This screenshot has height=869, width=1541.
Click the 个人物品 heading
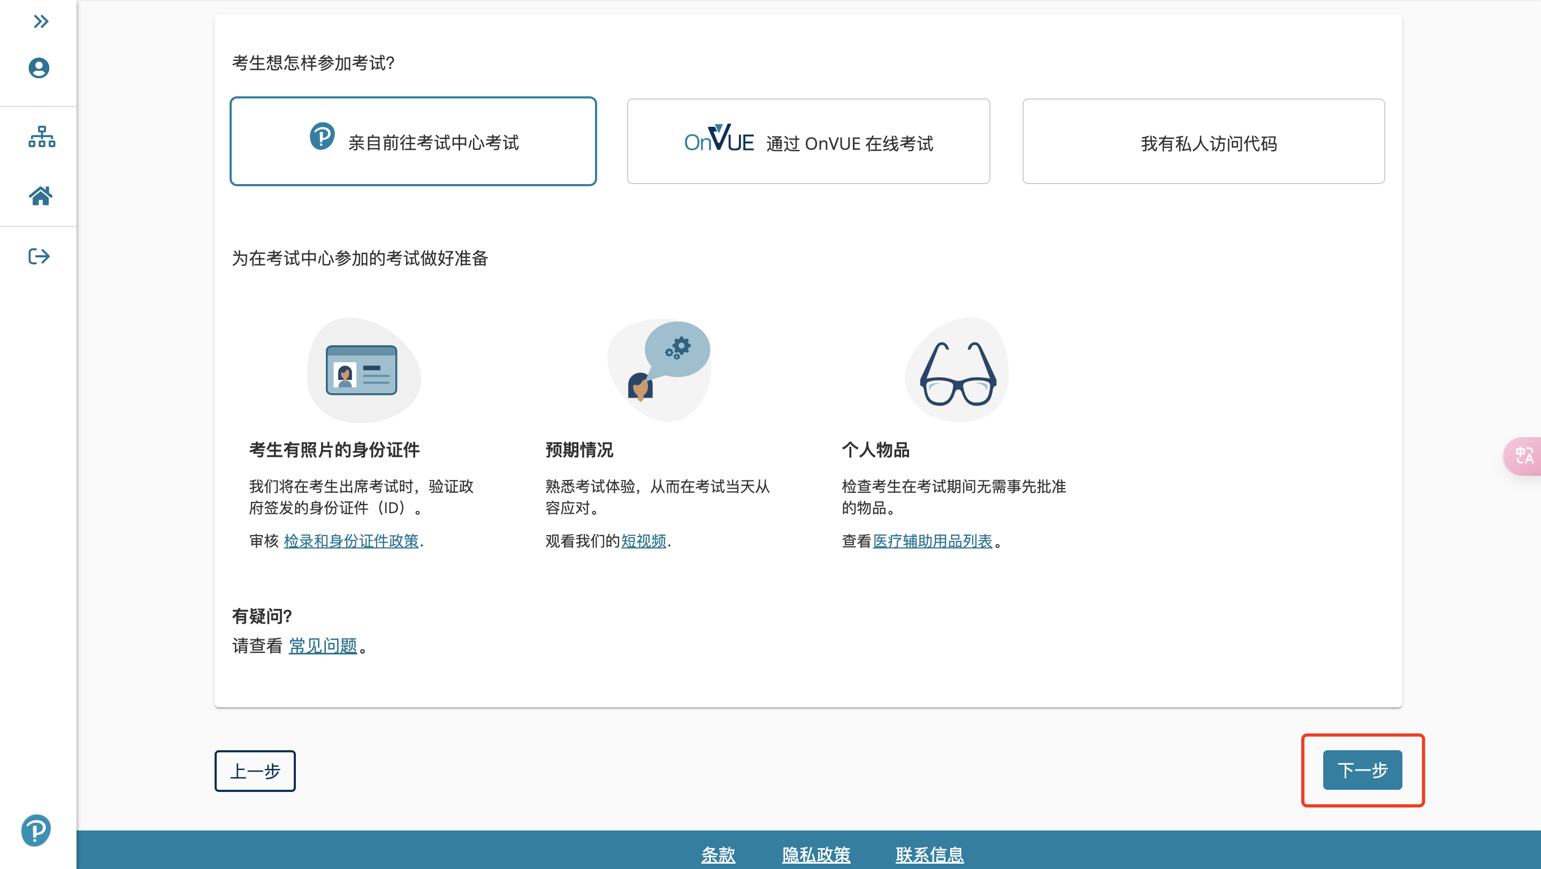coord(876,450)
